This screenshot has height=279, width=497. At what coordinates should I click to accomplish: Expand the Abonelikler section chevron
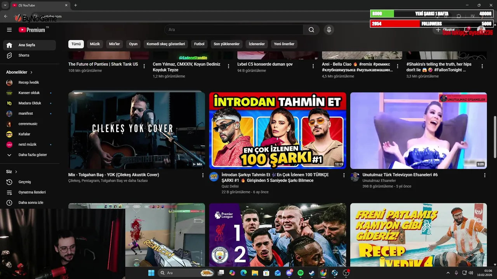pos(31,72)
